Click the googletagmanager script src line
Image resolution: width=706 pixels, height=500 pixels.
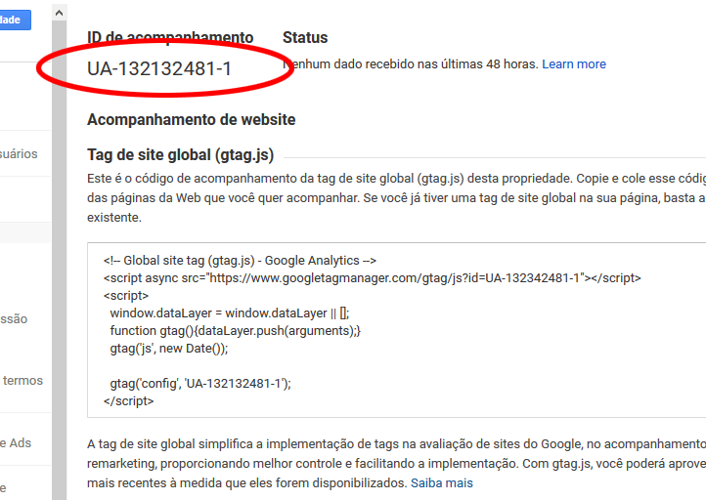[372, 278]
